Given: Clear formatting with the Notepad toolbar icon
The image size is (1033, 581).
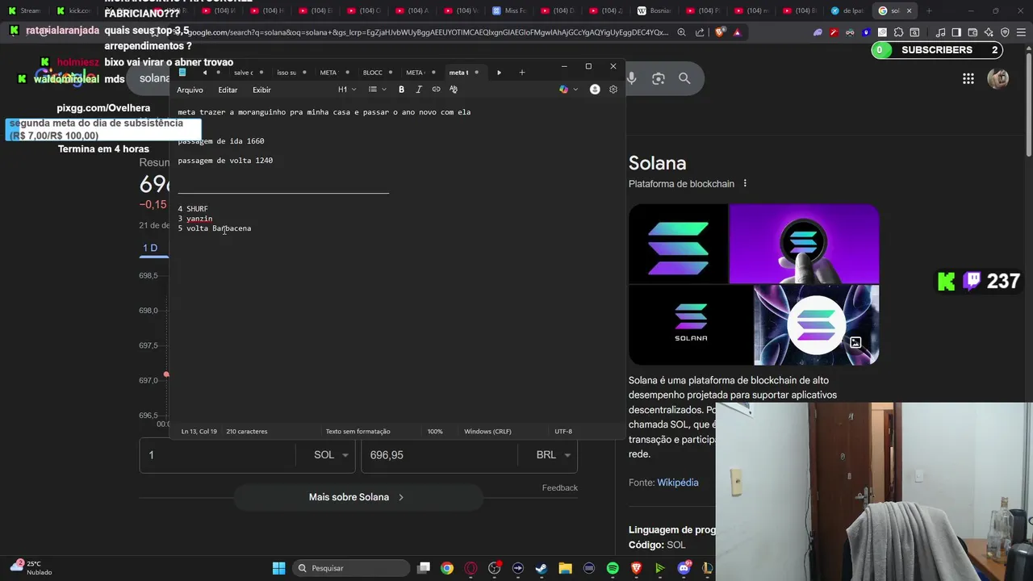Looking at the screenshot, I should [x=454, y=90].
